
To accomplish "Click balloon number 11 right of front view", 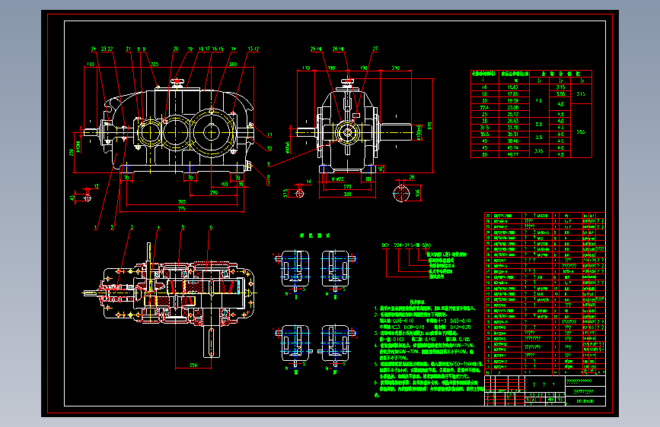I will coord(269,135).
